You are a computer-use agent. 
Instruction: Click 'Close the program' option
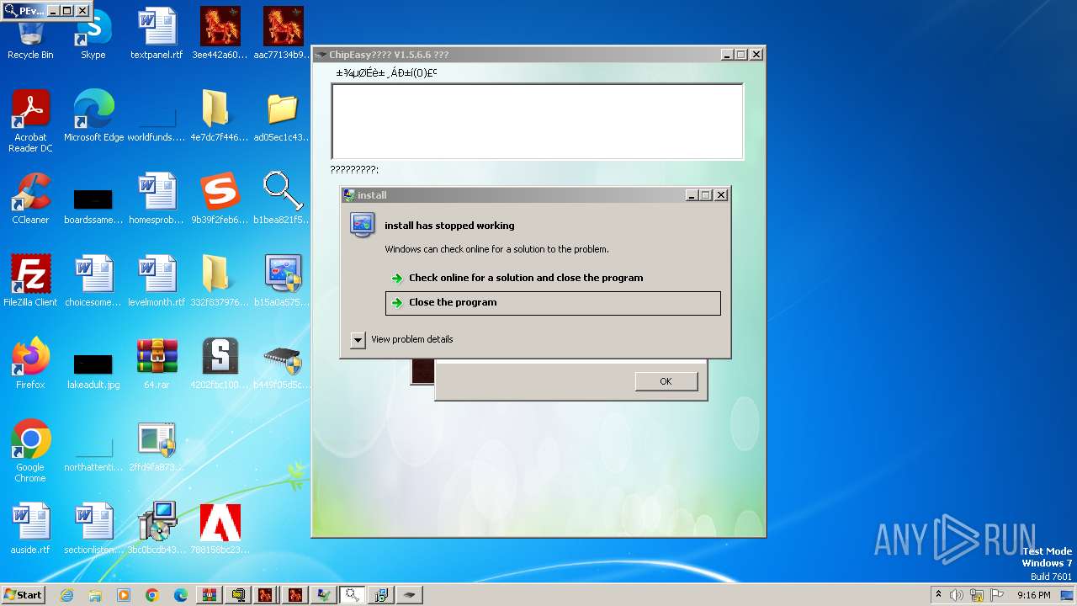pos(553,303)
